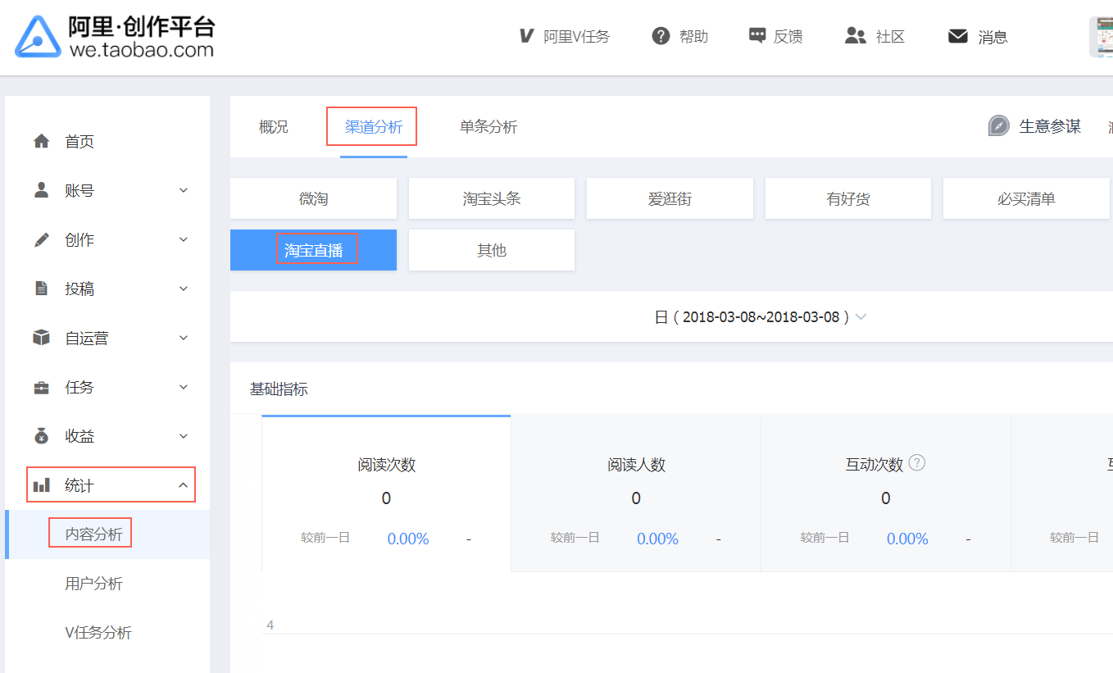Click the 任务 menu label

tap(79, 387)
